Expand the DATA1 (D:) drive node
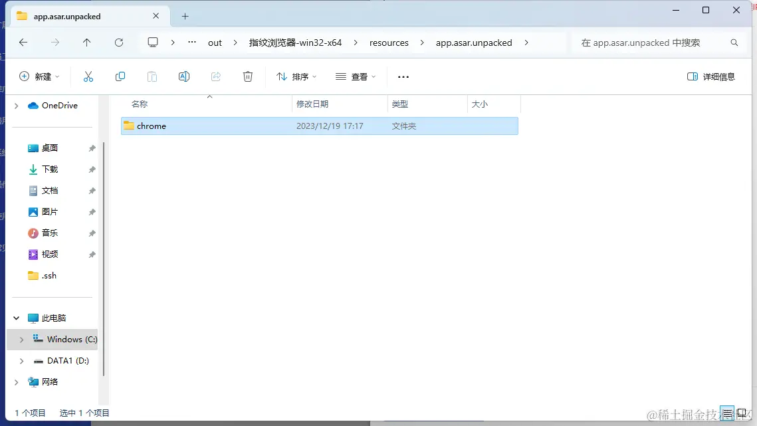This screenshot has width=757, height=426. [21, 361]
